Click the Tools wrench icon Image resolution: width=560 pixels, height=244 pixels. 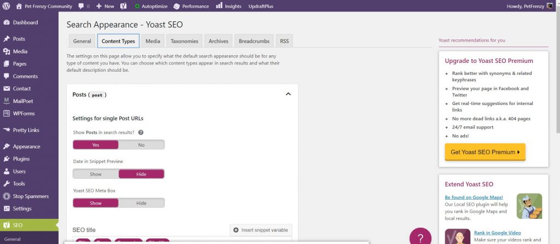(7, 184)
